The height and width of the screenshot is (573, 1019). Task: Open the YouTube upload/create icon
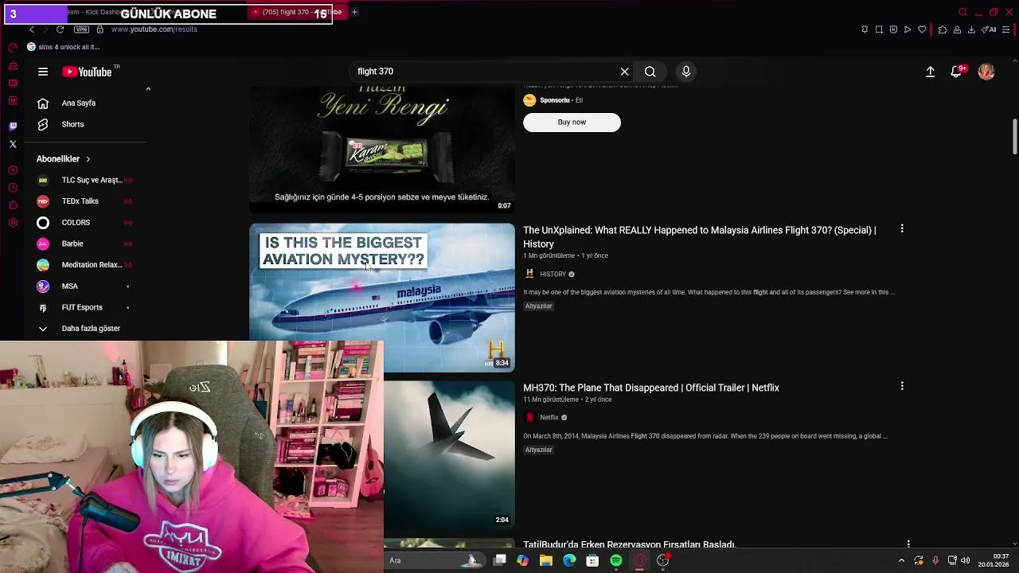[x=930, y=72]
